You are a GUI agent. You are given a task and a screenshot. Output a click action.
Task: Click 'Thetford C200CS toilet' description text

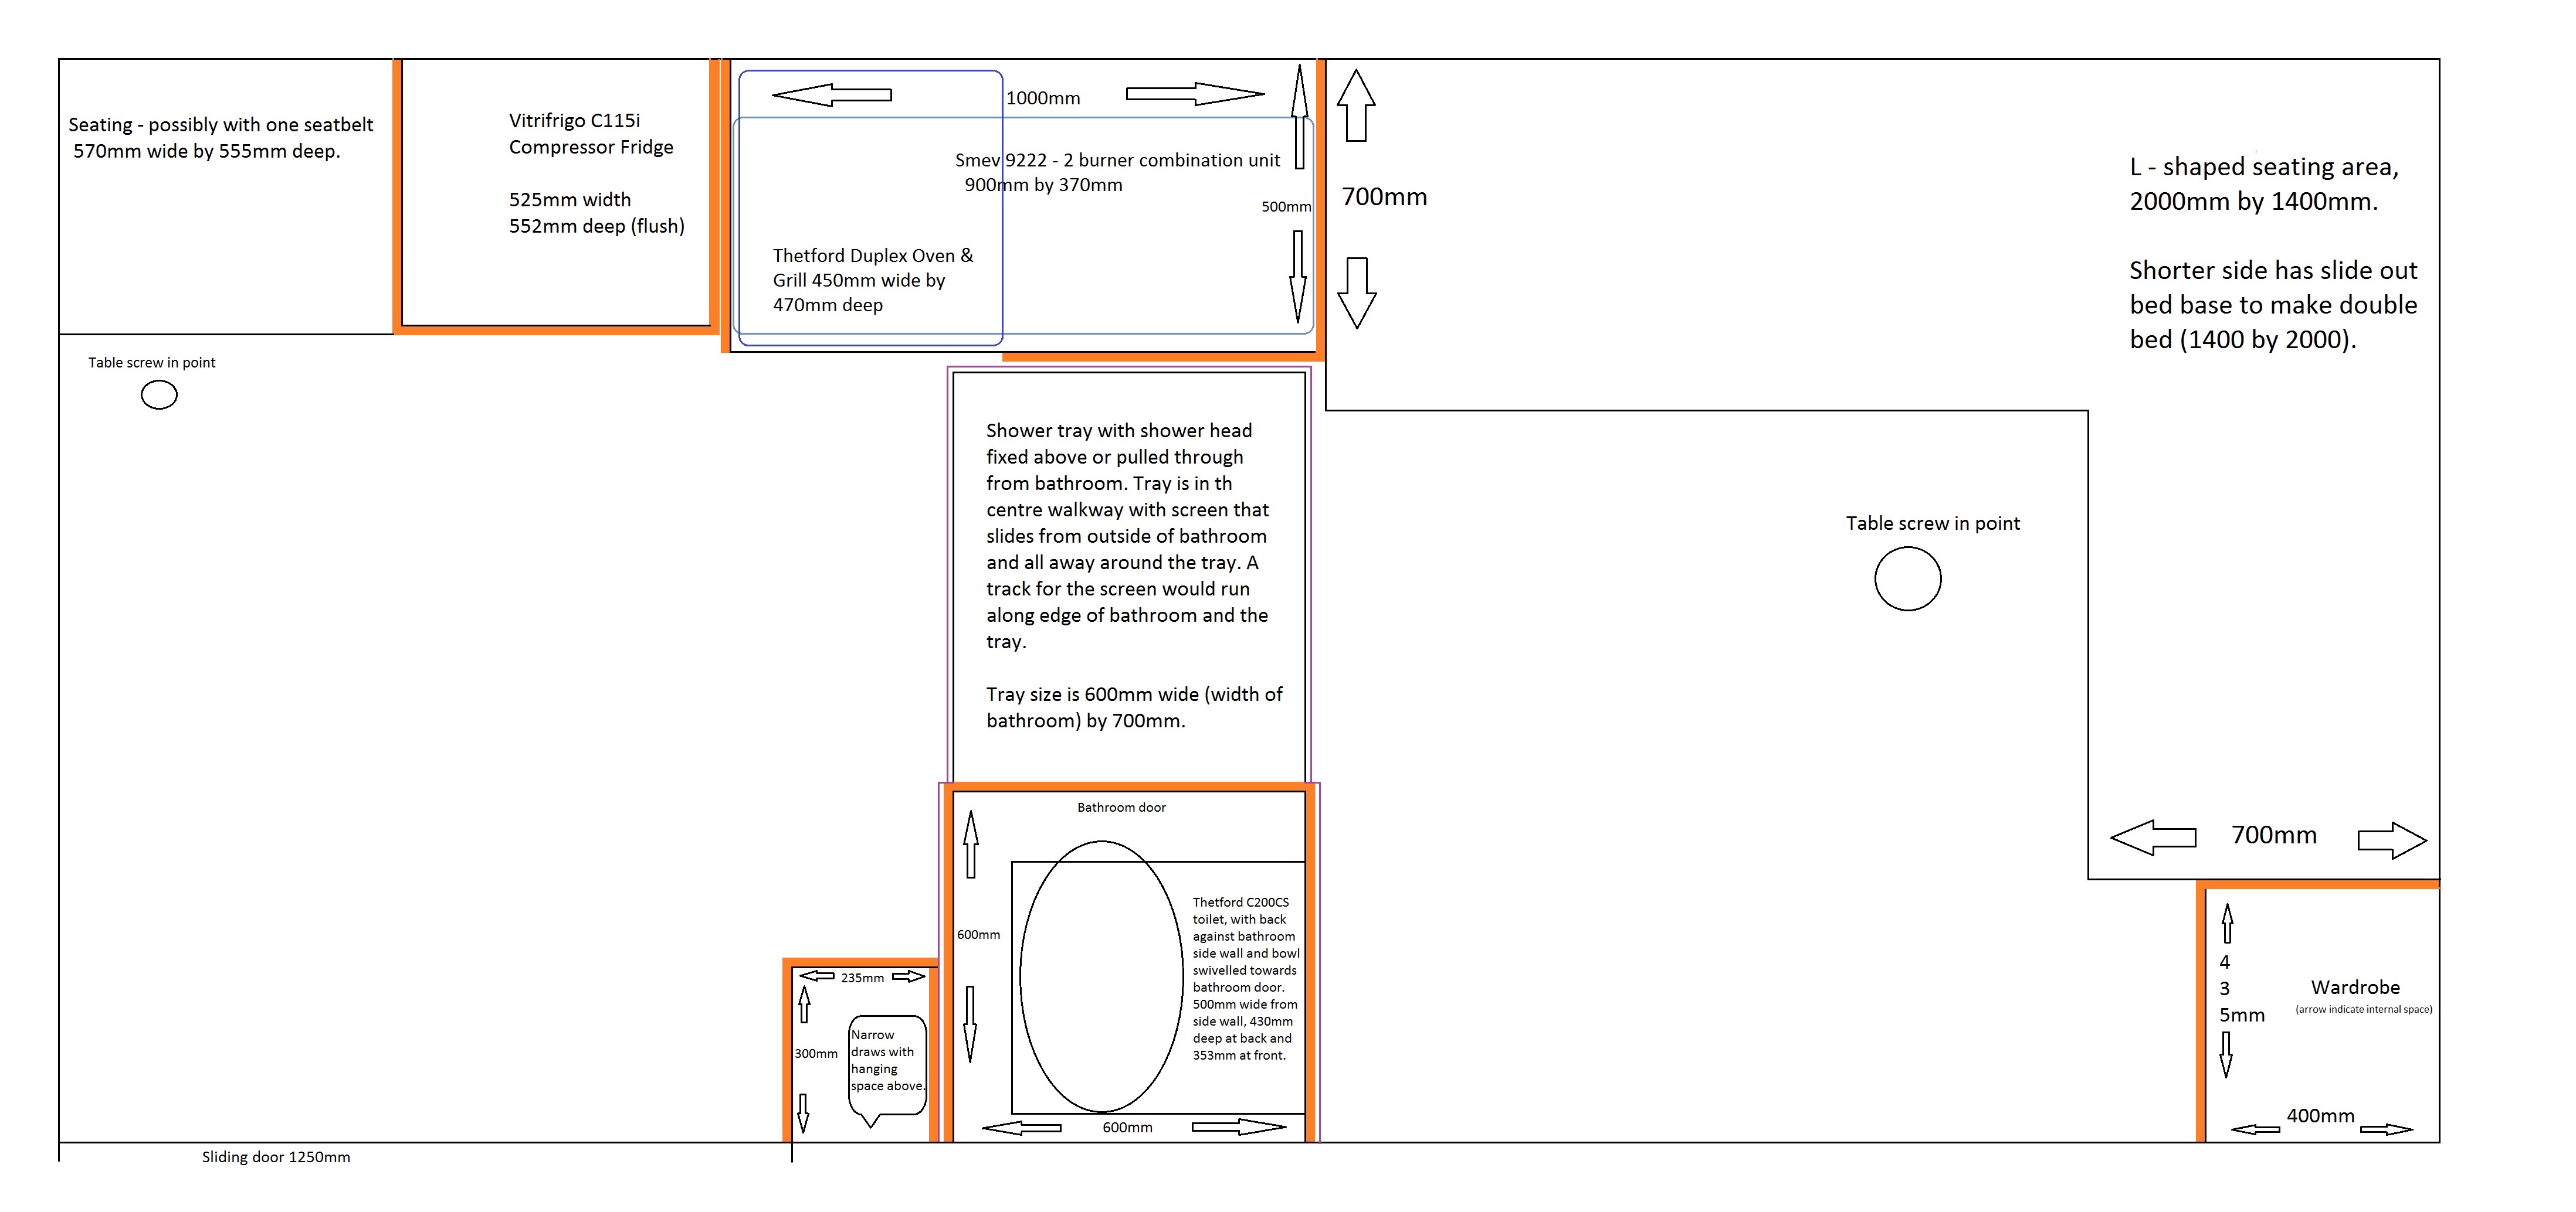pos(1246,978)
